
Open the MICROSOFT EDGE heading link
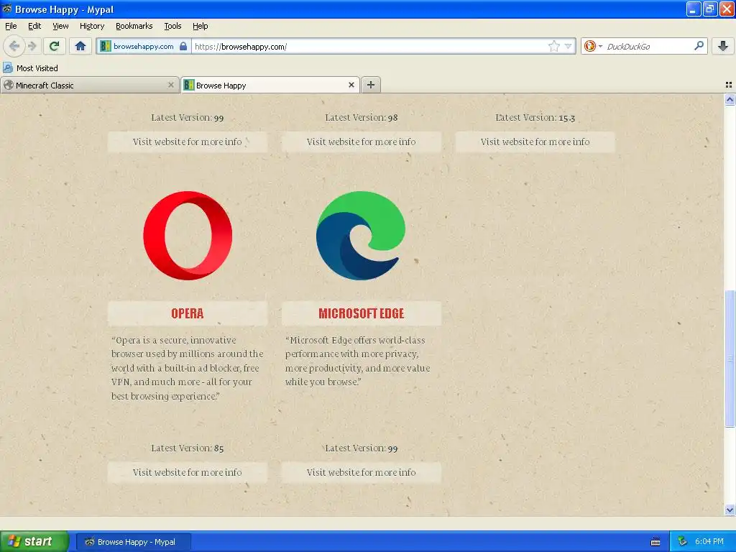[x=362, y=313]
